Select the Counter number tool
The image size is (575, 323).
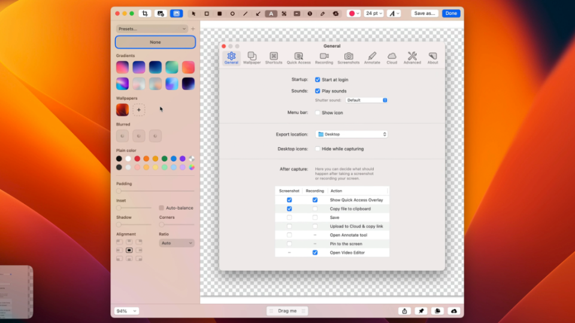coord(310,13)
